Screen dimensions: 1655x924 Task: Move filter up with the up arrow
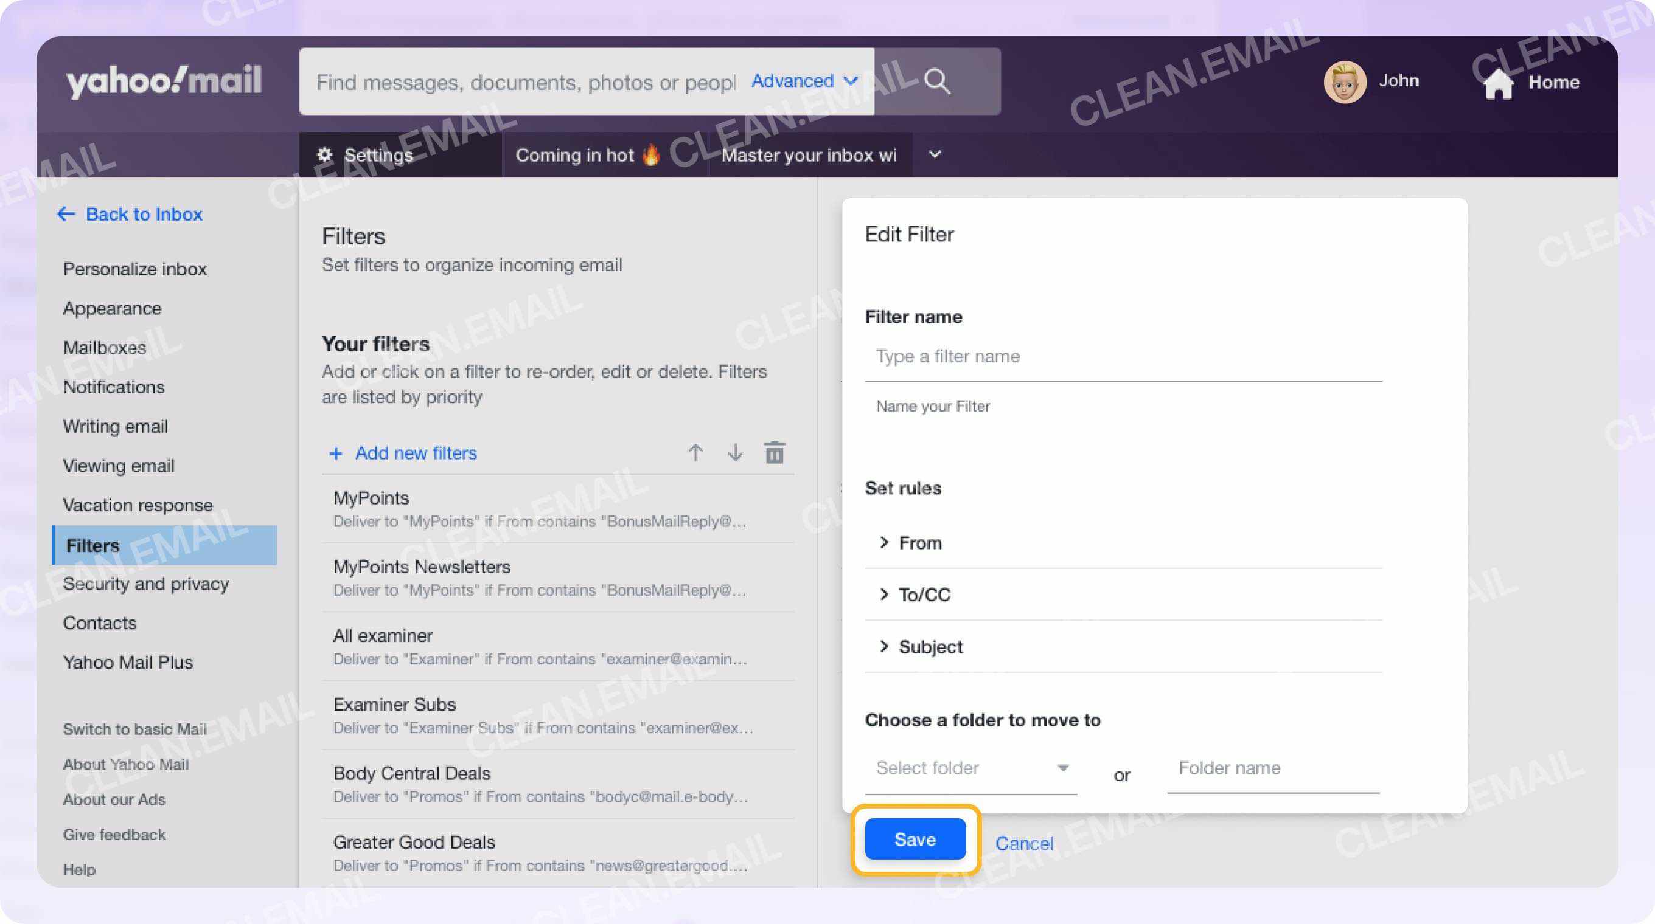(695, 453)
